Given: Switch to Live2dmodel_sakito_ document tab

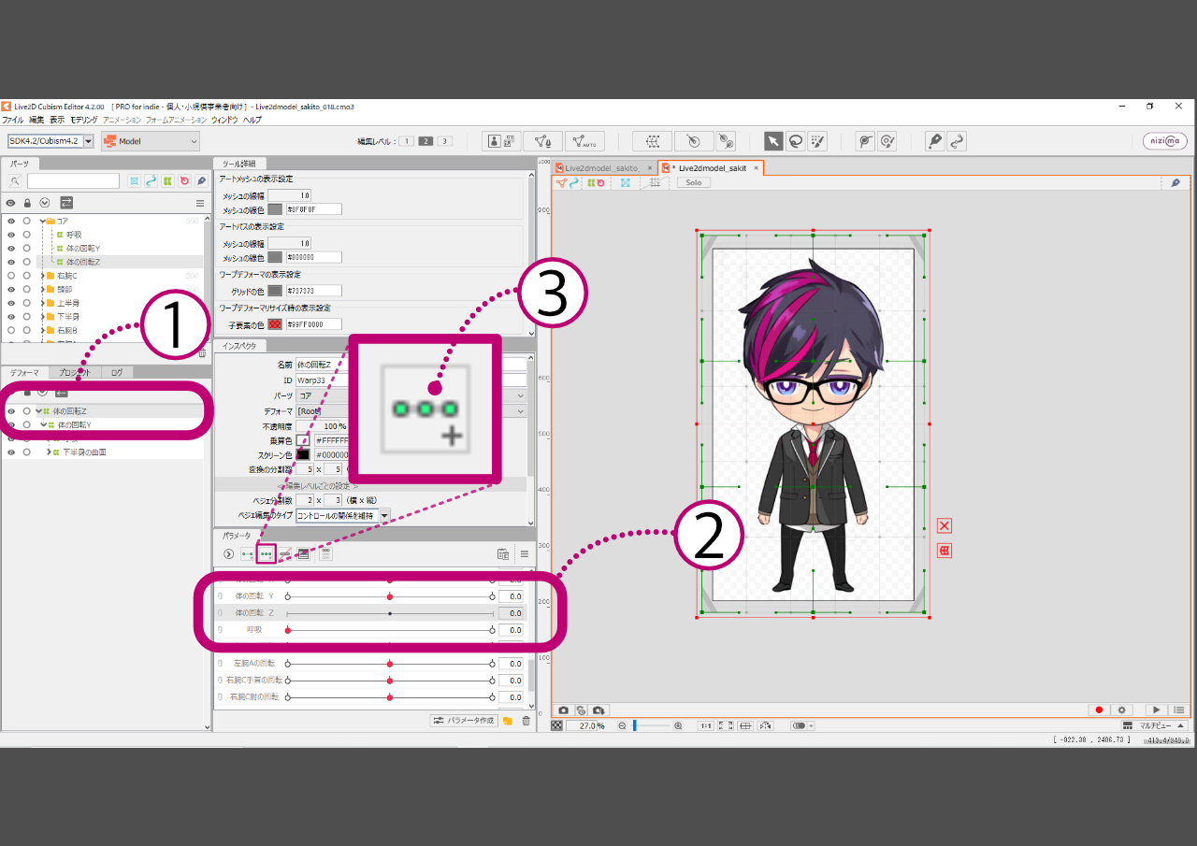Looking at the screenshot, I should pos(601,168).
